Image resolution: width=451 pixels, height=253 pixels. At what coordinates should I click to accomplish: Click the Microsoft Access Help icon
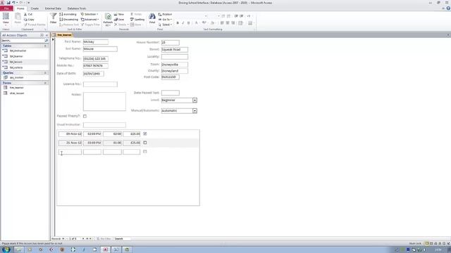[x=448, y=8]
